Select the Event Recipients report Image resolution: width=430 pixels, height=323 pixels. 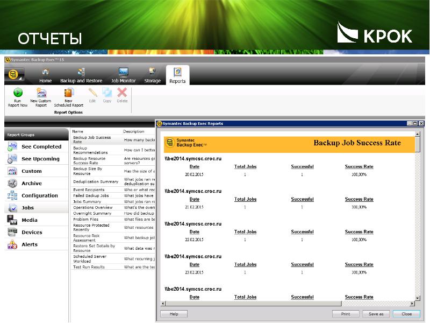[113, 189]
